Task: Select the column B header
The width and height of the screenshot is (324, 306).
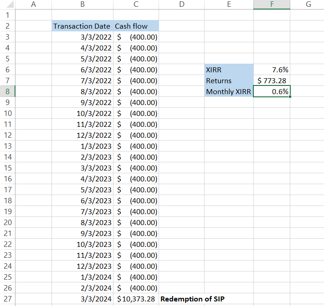Action: (82, 5)
